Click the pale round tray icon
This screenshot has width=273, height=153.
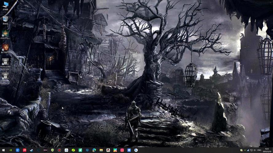(241, 150)
